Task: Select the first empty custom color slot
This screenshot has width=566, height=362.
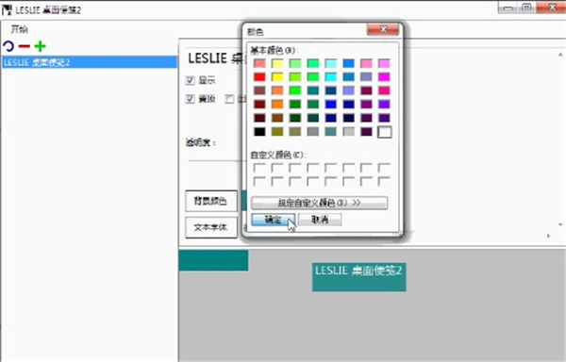Action: click(x=259, y=169)
